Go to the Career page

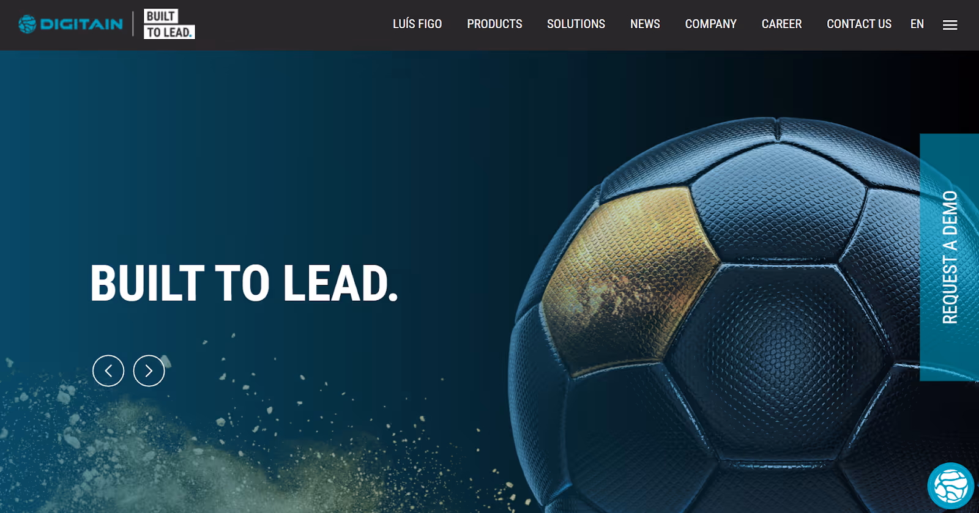[781, 24]
